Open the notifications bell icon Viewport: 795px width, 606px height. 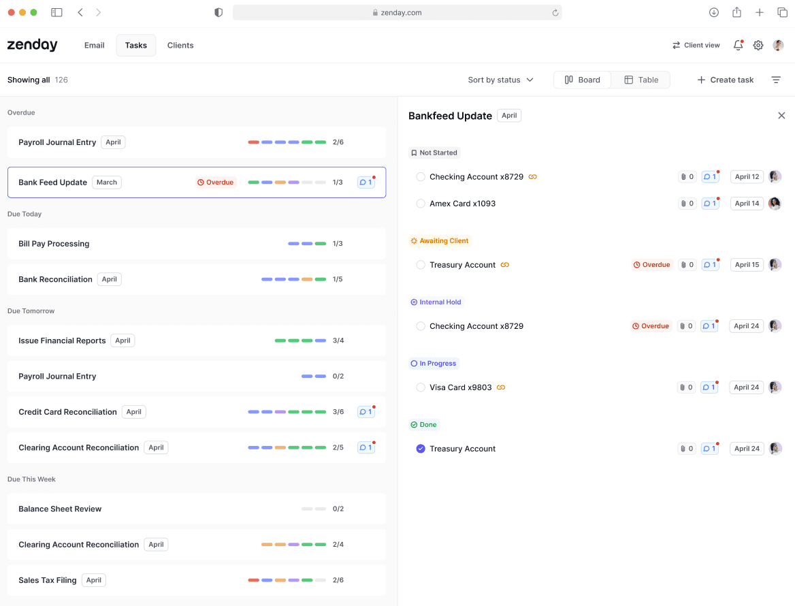(x=739, y=45)
